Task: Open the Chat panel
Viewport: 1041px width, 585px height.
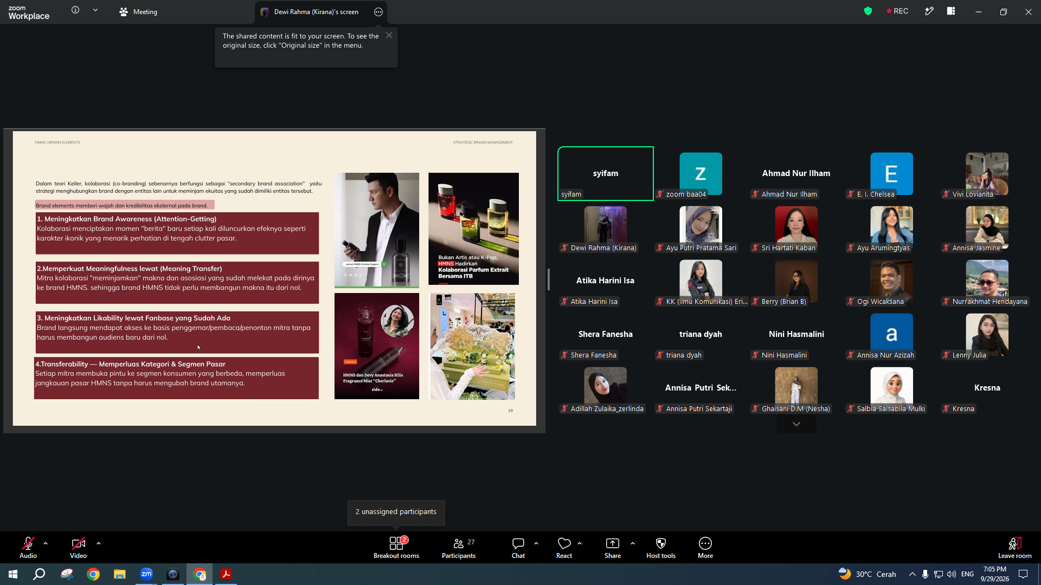Action: [518, 547]
